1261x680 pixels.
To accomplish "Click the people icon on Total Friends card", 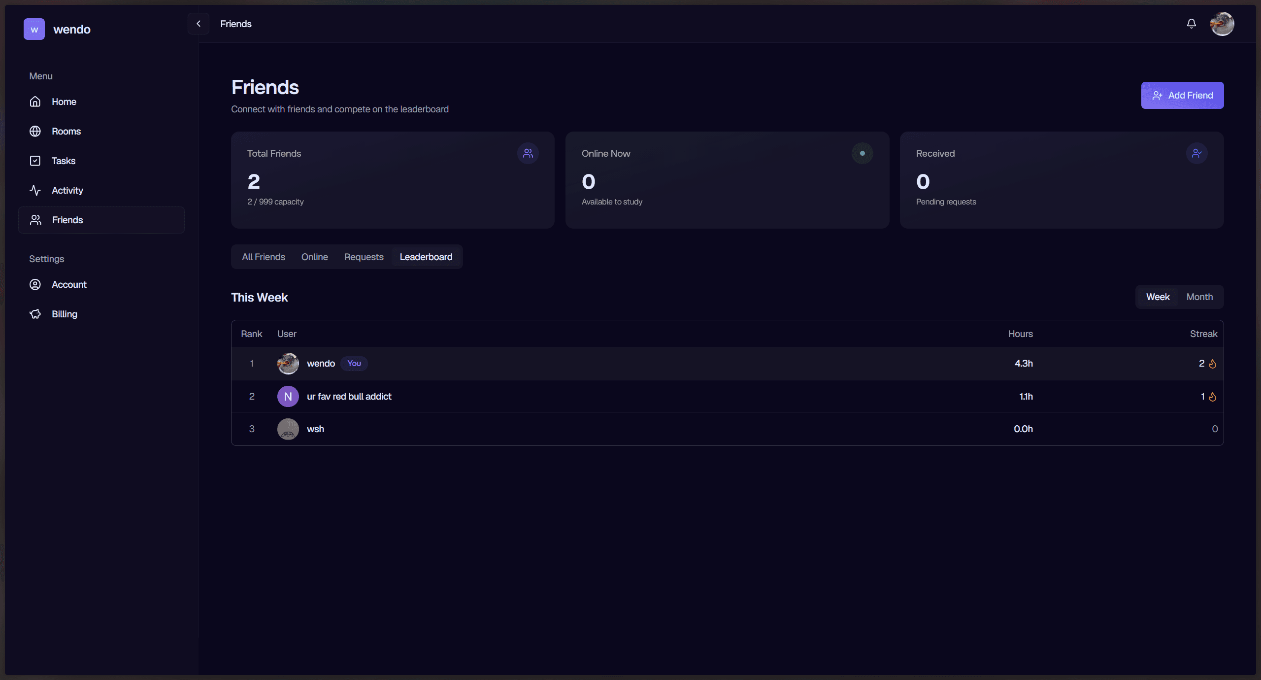I will pyautogui.click(x=528, y=153).
